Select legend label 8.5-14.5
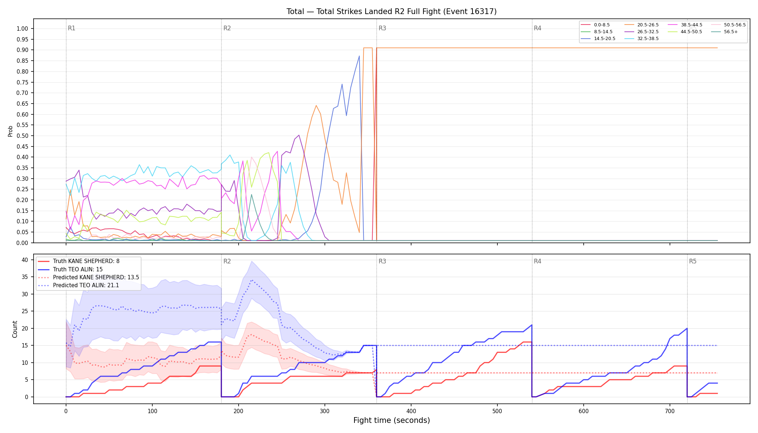Viewport: 758px width, 433px height. click(603, 32)
